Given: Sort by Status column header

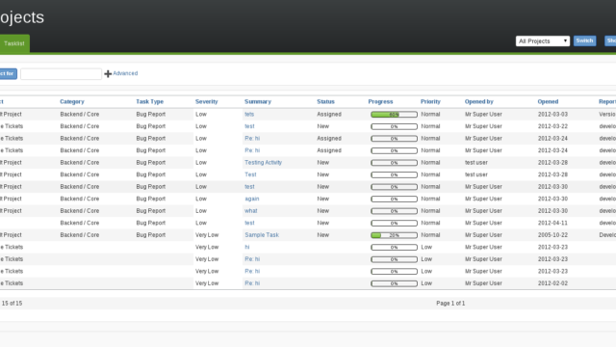Looking at the screenshot, I should (325, 101).
